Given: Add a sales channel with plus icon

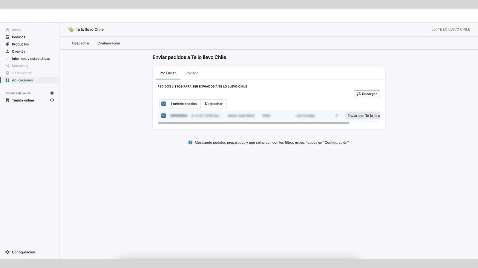Looking at the screenshot, I should 52,93.
